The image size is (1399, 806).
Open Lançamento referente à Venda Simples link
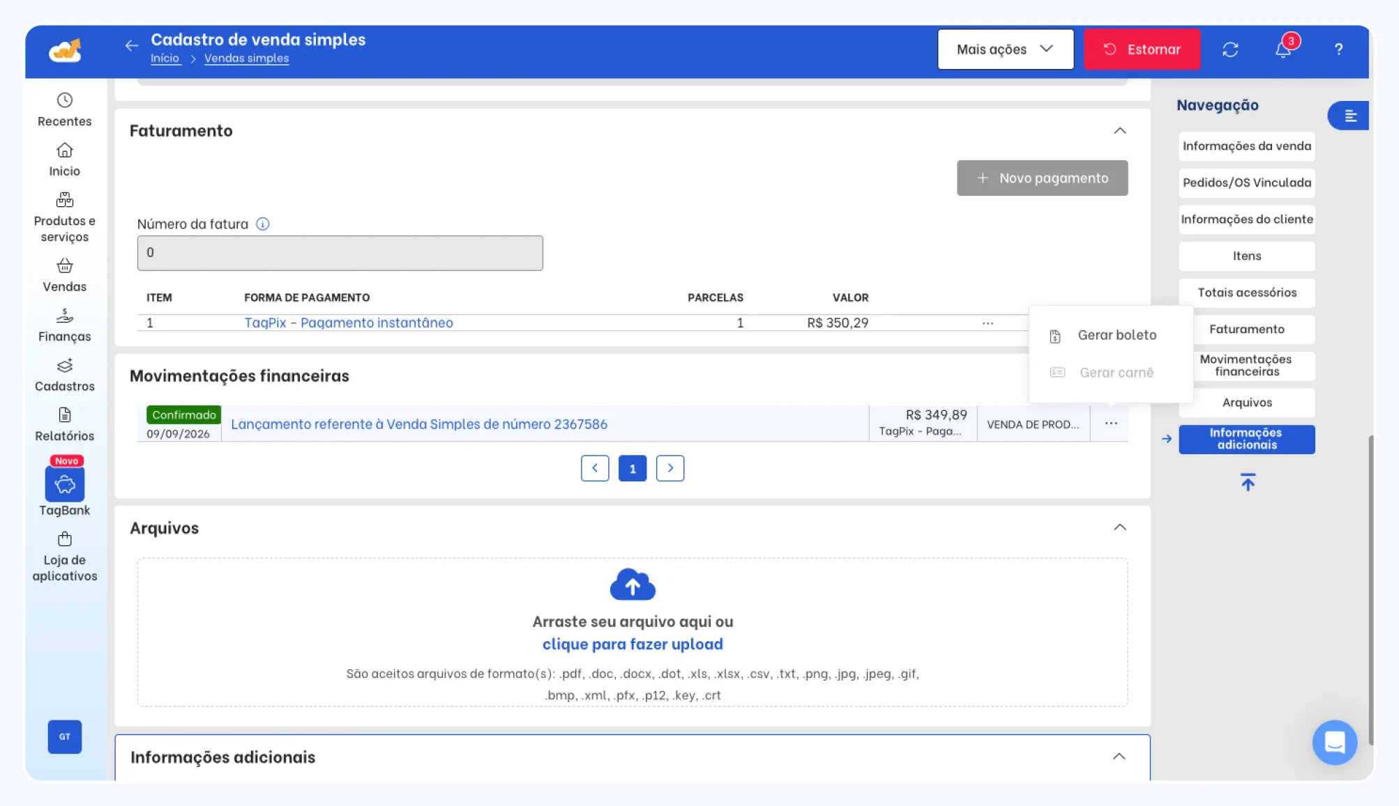point(419,424)
